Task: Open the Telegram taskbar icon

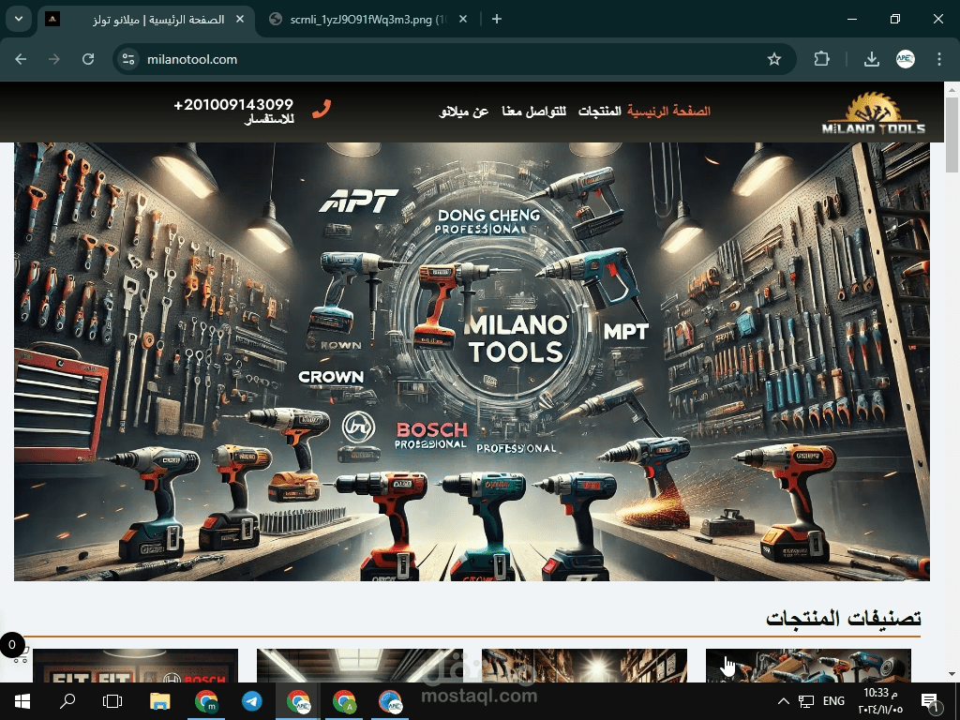Action: 251,701
